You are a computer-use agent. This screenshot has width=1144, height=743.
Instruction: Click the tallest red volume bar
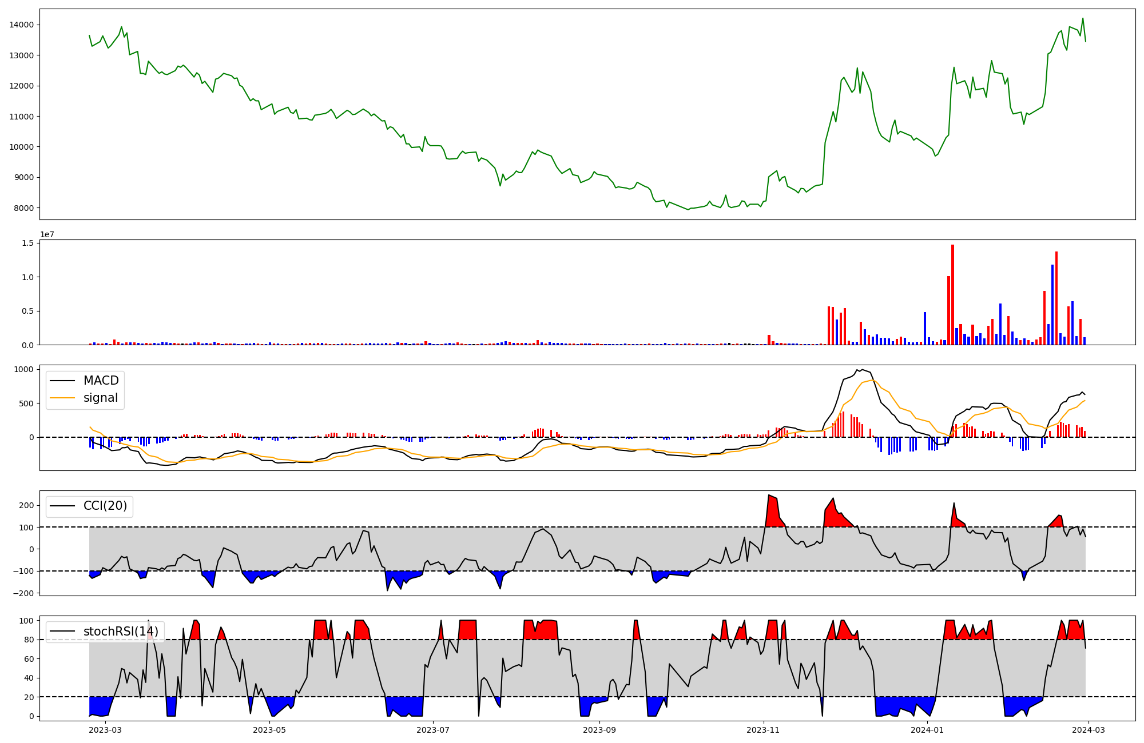pos(952,294)
